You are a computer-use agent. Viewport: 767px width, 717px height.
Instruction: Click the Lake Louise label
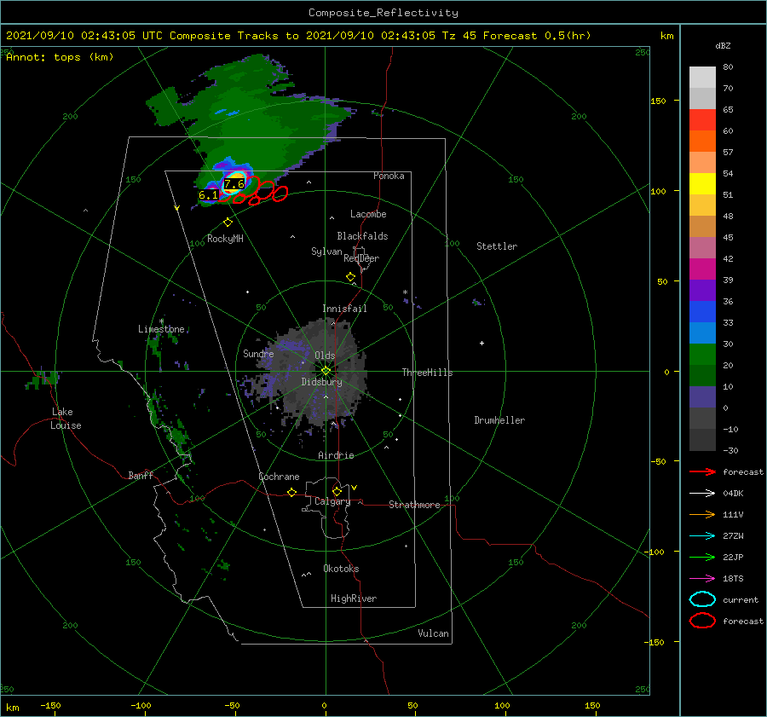(x=66, y=419)
